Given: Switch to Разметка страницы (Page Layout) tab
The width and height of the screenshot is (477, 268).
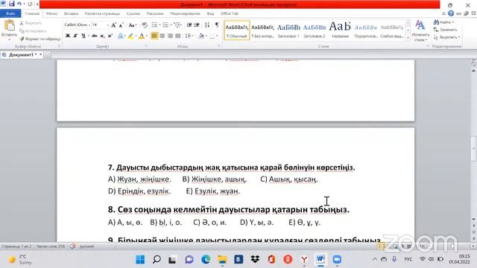Looking at the screenshot, I should pos(102,13).
